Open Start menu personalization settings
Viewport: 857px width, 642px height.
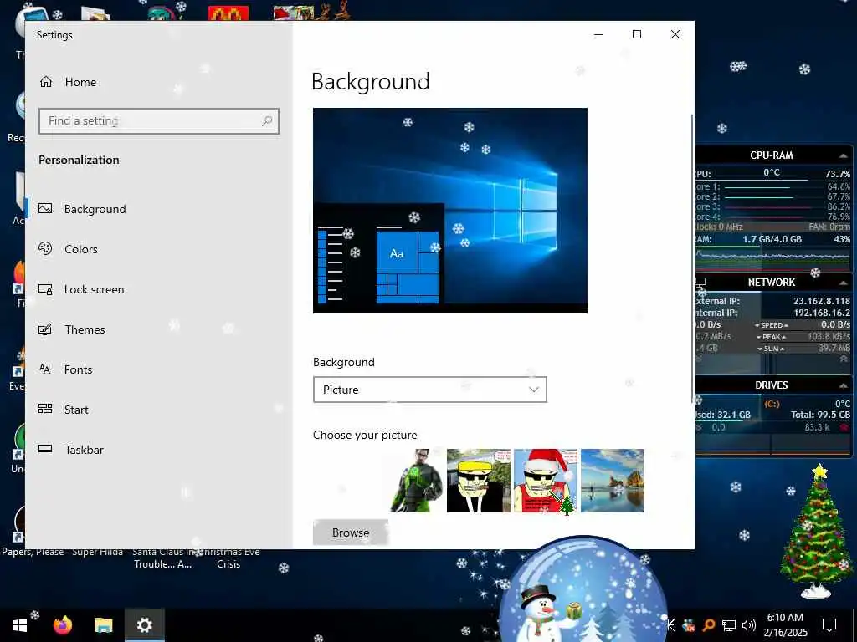click(64, 410)
